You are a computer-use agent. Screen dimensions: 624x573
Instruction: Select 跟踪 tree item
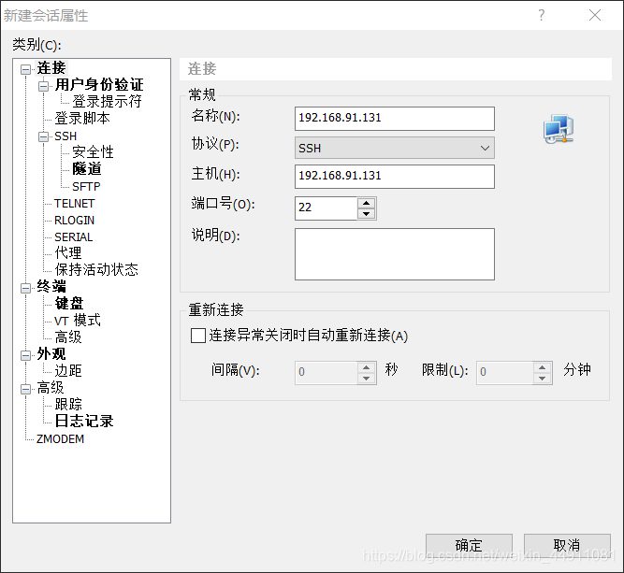[68, 404]
